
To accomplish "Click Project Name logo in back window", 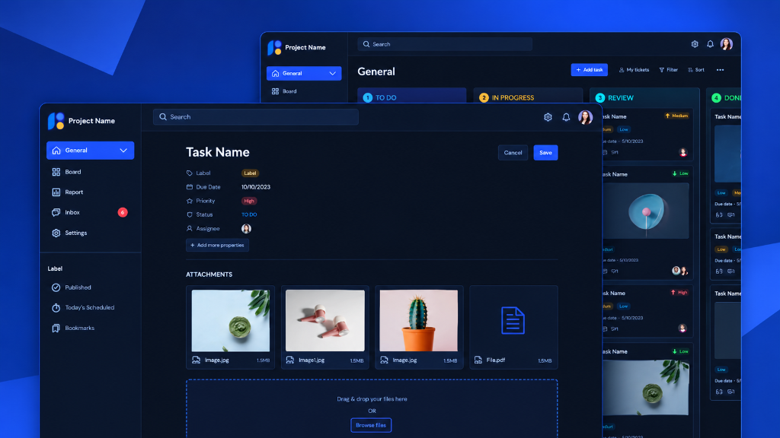I will coord(274,48).
